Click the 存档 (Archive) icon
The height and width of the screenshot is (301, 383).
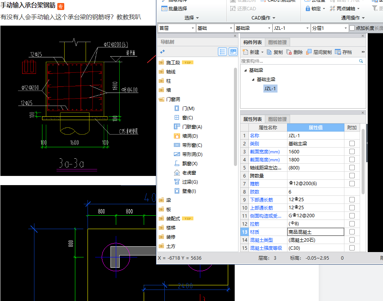(x=338, y=52)
